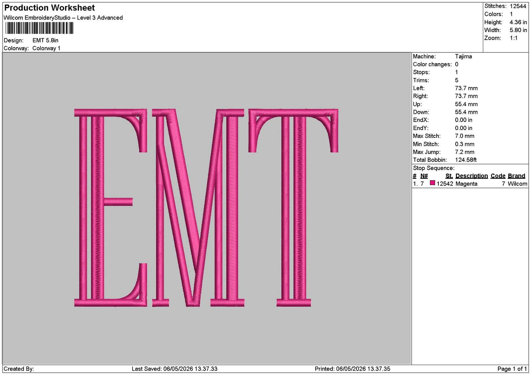Click the 'Color changes:' label
This screenshot has height=375, width=531.
pos(433,64)
